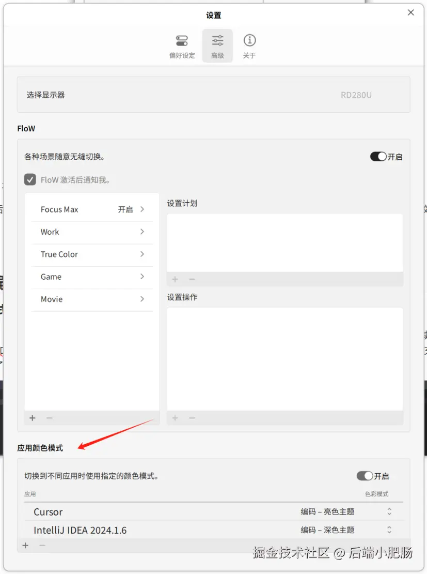Viewport: 427px width, 574px height.
Task: Click minus icon under 设置操作 list
Action: [x=192, y=418]
